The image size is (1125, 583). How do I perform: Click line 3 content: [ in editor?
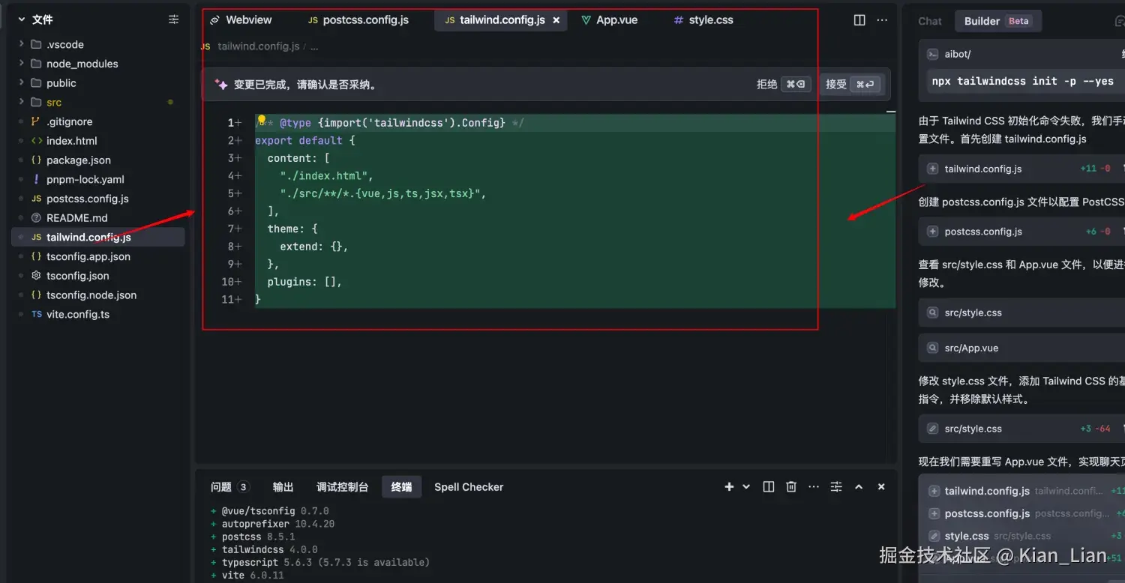tap(298, 158)
